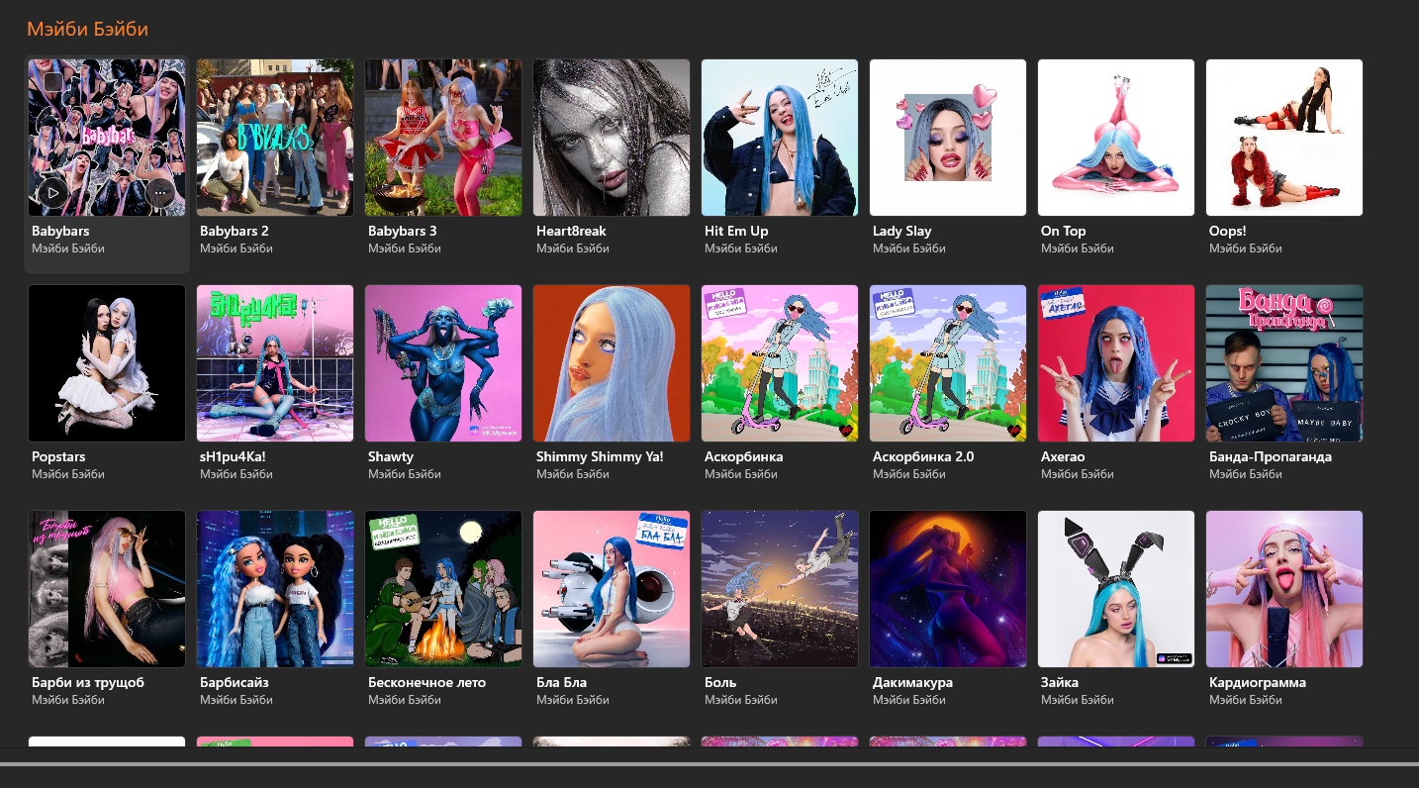This screenshot has height=788, width=1419.
Task: Open artist Мэйби Бэйби under Heart8reak
Action: pyautogui.click(x=573, y=248)
